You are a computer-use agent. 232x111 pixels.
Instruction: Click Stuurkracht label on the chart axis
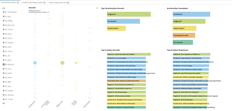[x=87, y=104]
